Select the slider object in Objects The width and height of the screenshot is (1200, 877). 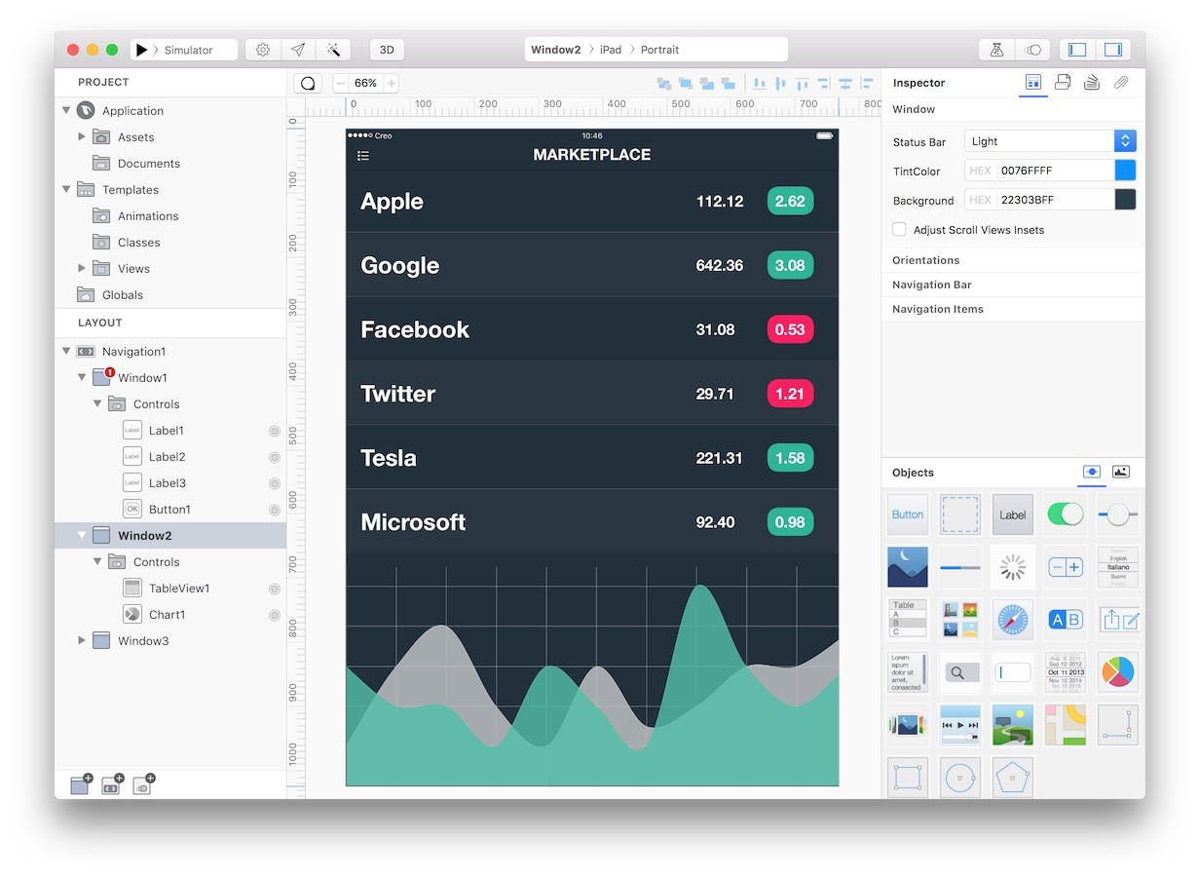1118,514
